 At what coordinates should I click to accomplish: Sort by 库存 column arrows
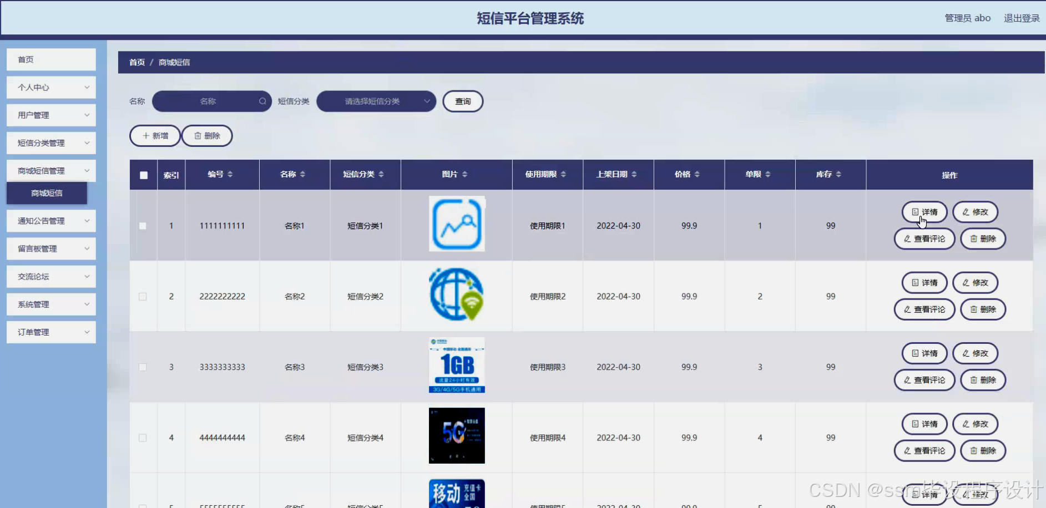(x=838, y=174)
